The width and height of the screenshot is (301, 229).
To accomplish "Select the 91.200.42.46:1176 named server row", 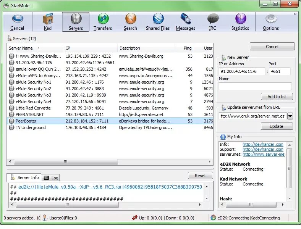I will [110, 63].
